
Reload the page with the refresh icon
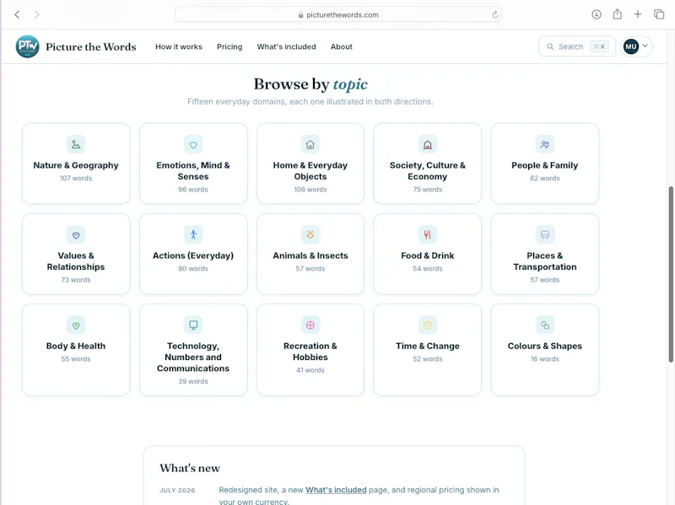tap(495, 14)
